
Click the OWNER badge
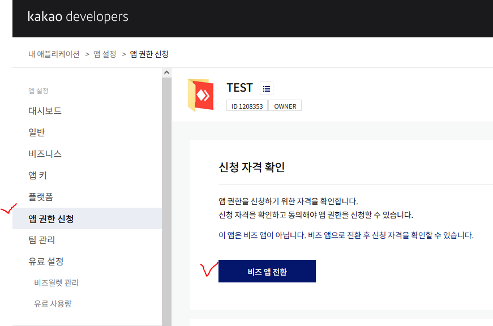[x=285, y=106]
